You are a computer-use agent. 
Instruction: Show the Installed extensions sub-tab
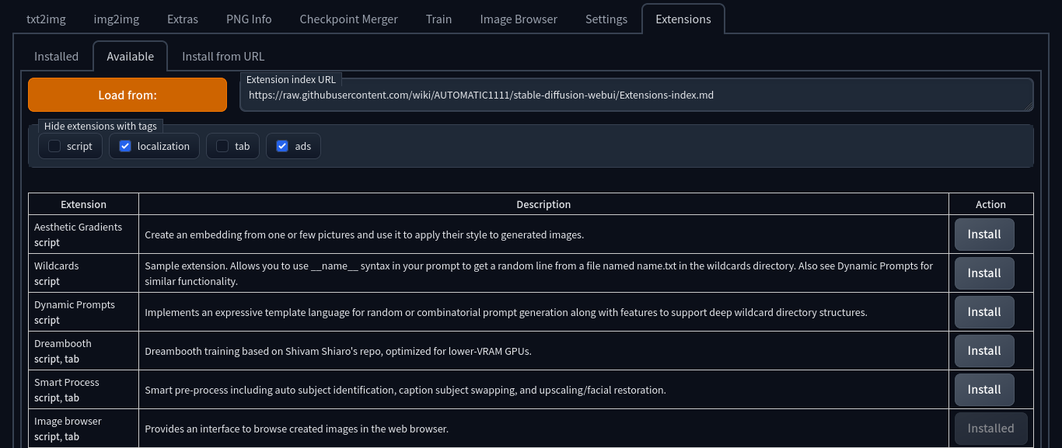[x=56, y=56]
